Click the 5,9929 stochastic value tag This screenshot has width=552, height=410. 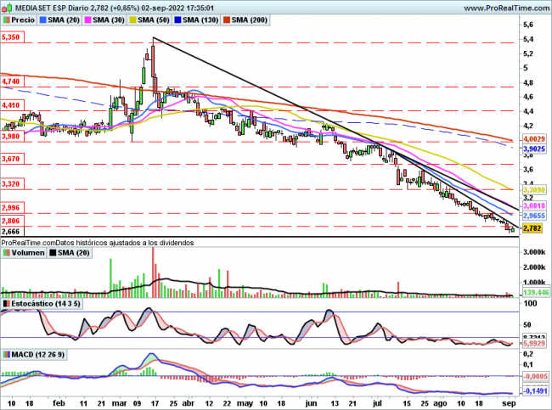(x=534, y=343)
